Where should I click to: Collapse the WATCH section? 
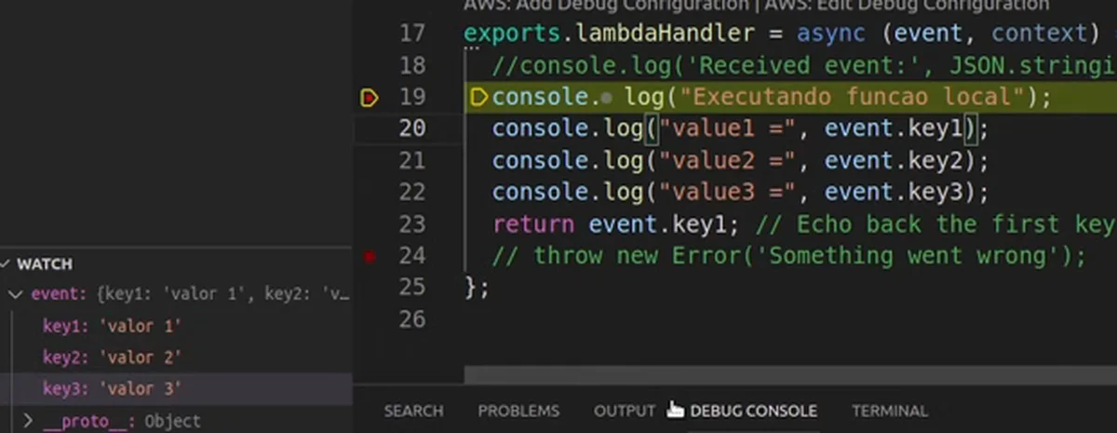tap(45, 264)
